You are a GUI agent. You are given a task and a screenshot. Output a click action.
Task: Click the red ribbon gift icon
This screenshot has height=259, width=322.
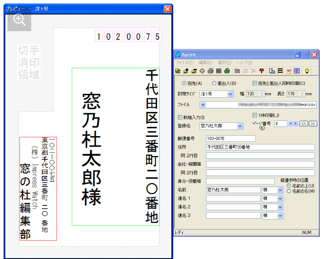(289, 71)
